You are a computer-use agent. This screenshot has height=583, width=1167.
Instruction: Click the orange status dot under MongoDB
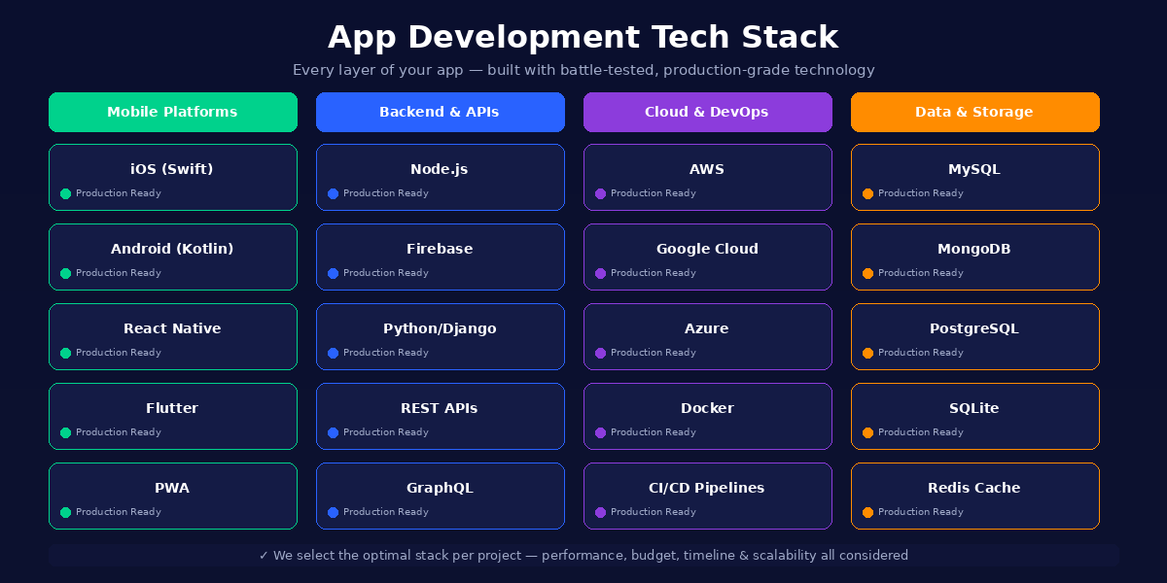click(x=868, y=273)
